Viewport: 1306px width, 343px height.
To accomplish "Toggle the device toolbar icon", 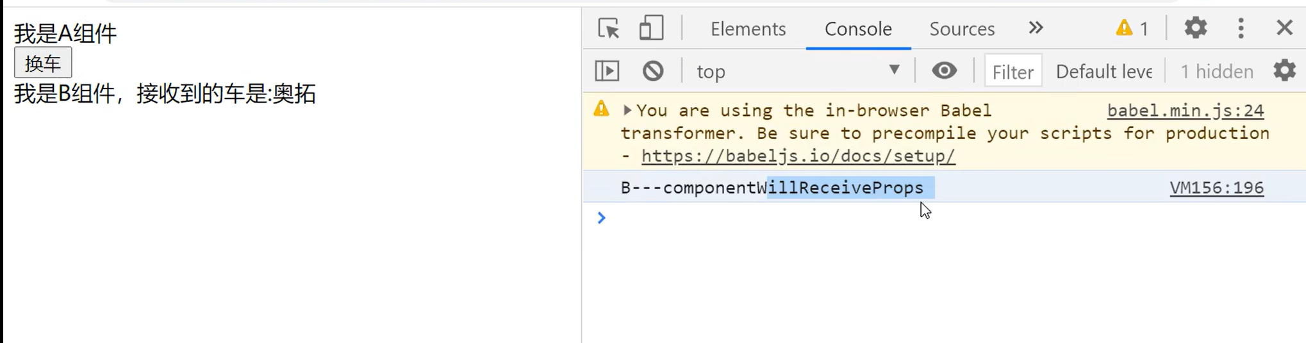I will point(651,28).
